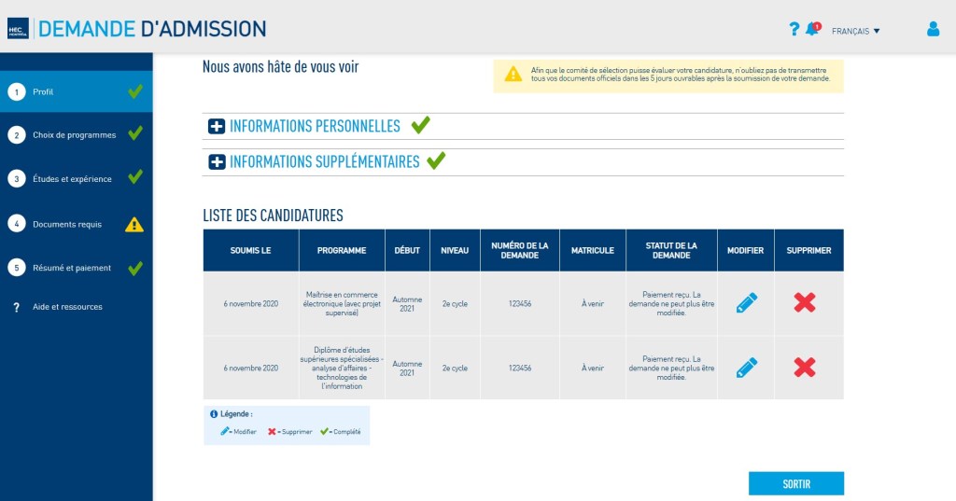The width and height of the screenshot is (956, 501).
Task: Open Aide et ressources link
Action: pos(67,307)
